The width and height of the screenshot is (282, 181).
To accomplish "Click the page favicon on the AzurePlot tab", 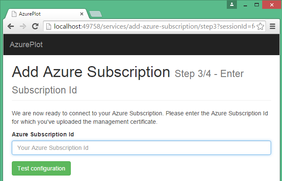I will coord(14,14).
